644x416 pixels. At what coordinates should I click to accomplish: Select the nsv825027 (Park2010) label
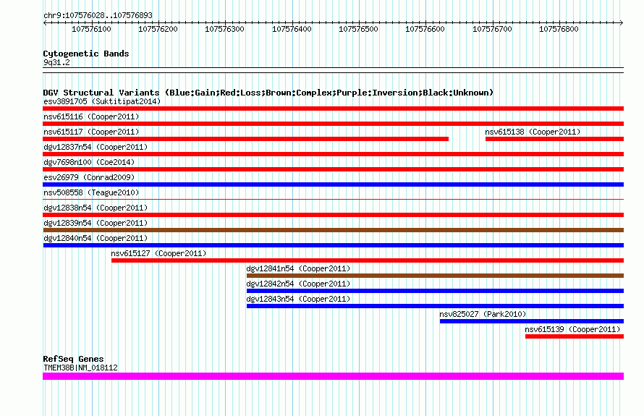coord(483,314)
